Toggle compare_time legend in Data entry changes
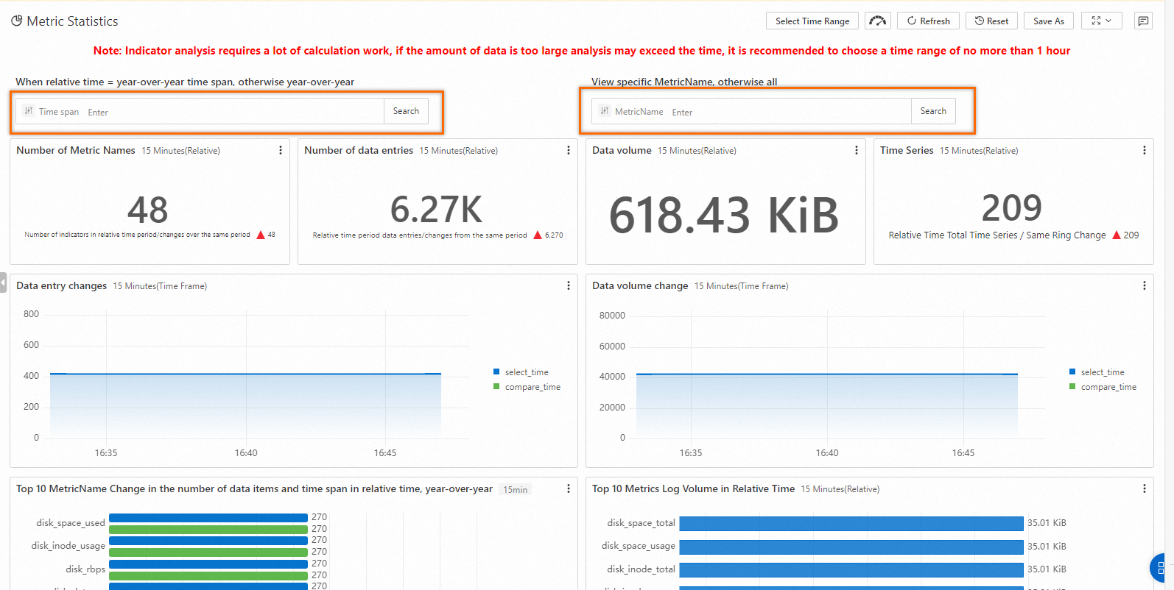 tap(527, 387)
